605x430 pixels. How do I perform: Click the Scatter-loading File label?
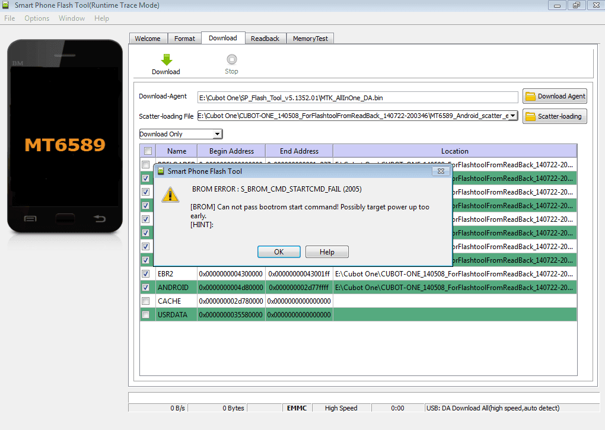click(166, 116)
